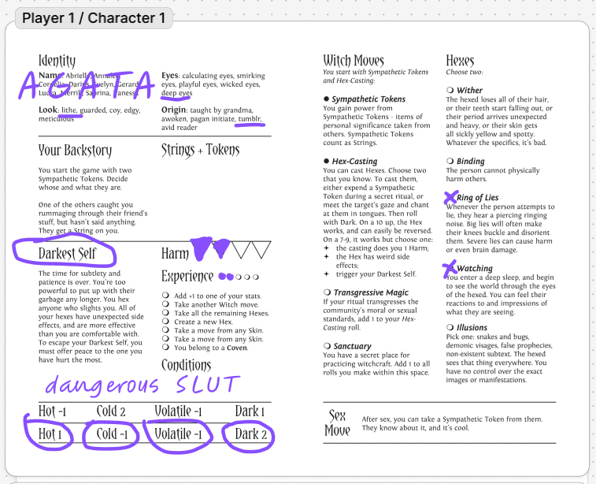Click the filled bullet beside Hex-Casting
This screenshot has width=596, height=484.
pyautogui.click(x=326, y=162)
